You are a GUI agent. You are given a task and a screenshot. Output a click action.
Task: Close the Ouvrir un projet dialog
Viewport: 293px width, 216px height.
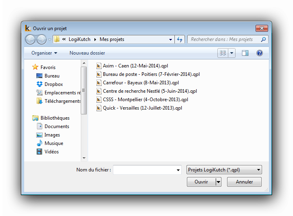(262, 29)
